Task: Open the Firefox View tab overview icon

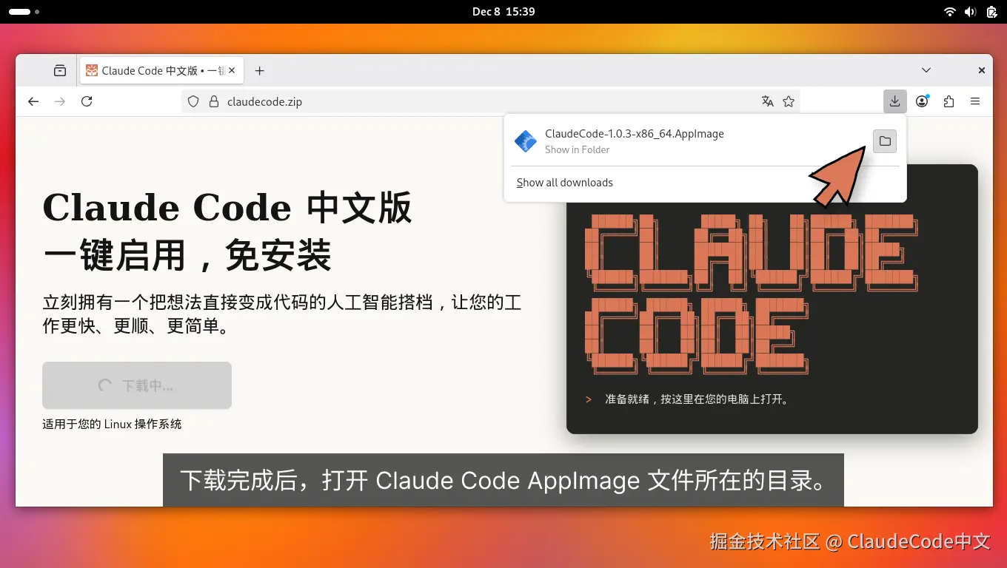Action: coord(60,71)
